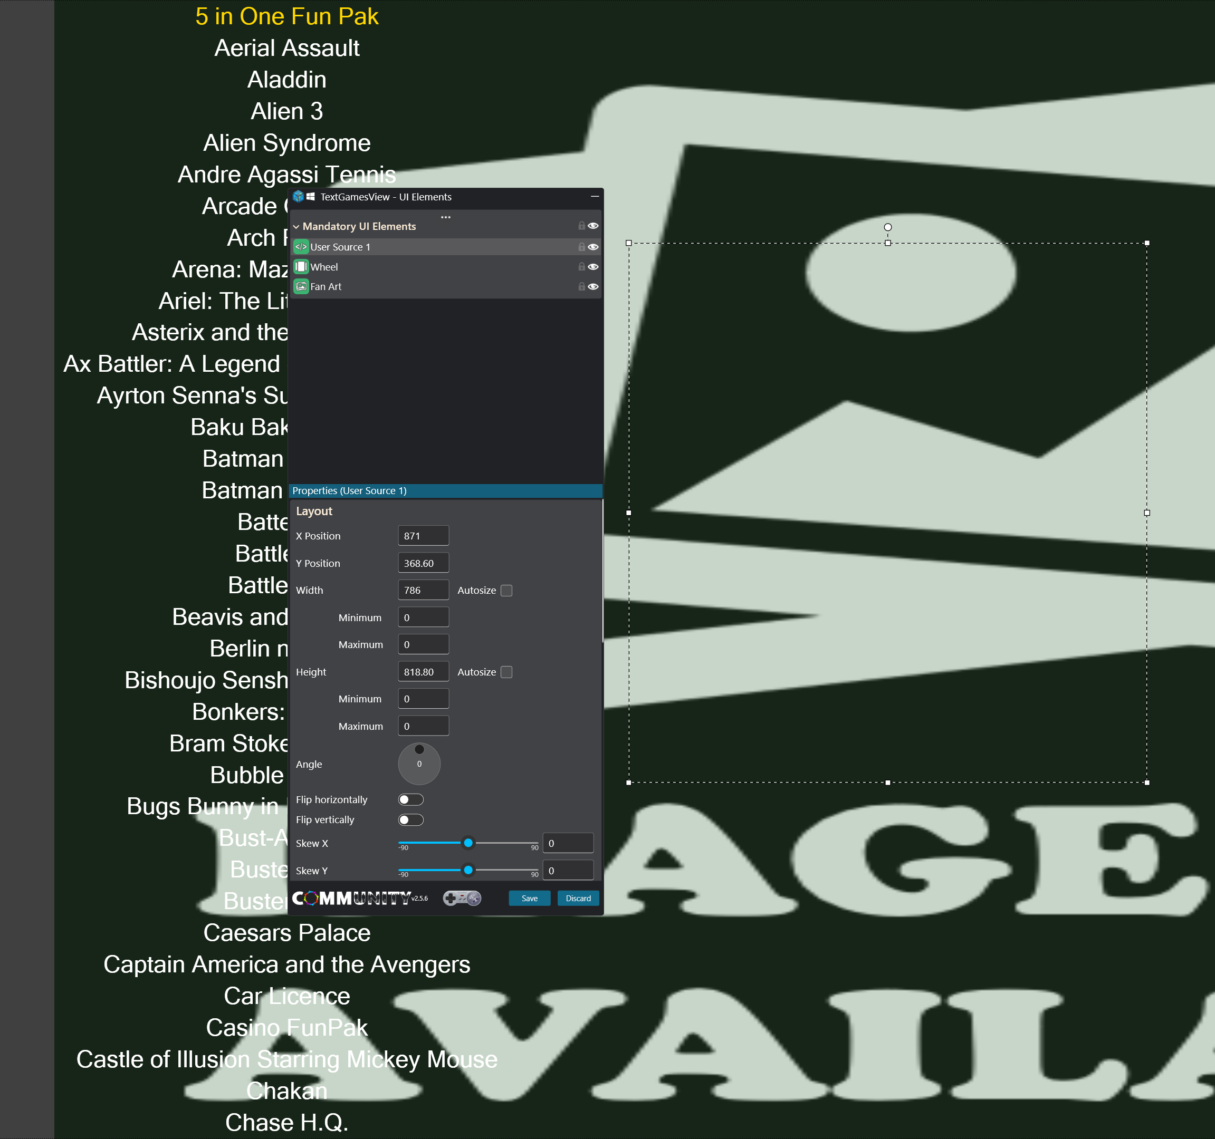Click the bottom-right selection box handle
This screenshot has width=1215, height=1139.
coord(1146,783)
